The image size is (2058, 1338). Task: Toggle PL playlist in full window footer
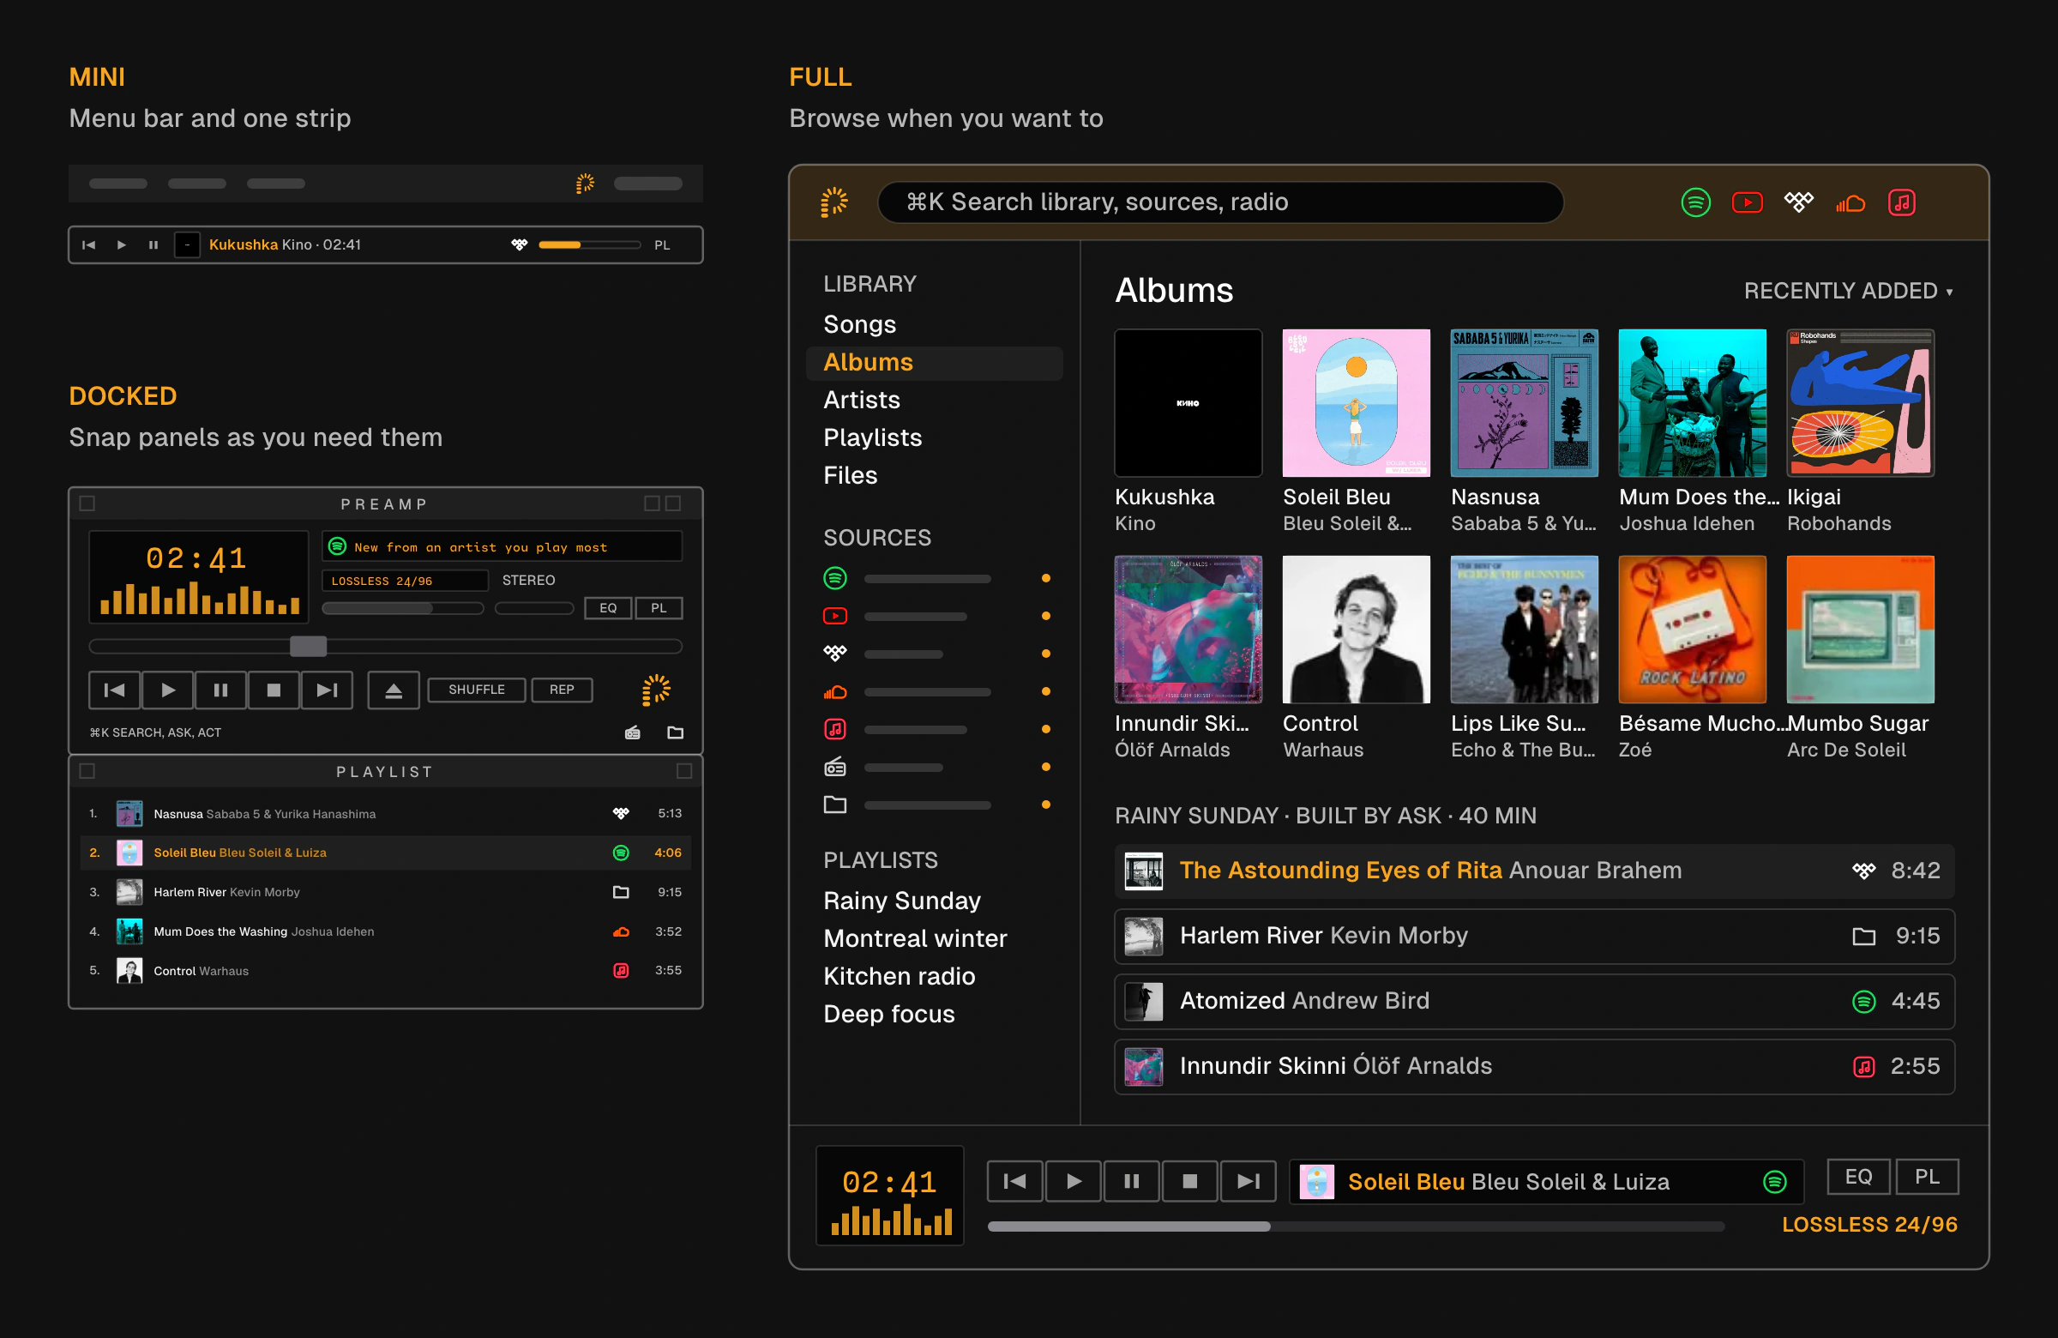1927,1176
